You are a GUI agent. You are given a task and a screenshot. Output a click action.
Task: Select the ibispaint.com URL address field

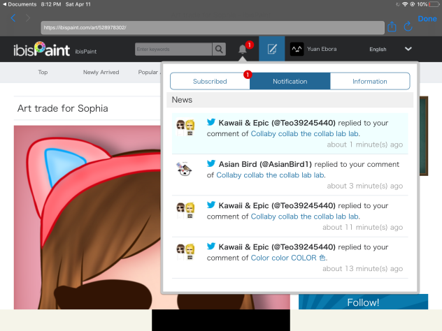[213, 28]
